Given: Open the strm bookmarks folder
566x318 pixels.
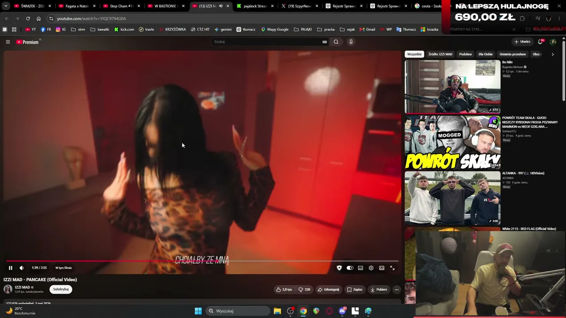Looking at the screenshot, I should tap(78, 30).
